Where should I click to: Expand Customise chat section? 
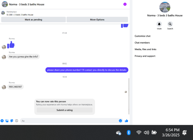click(142, 36)
